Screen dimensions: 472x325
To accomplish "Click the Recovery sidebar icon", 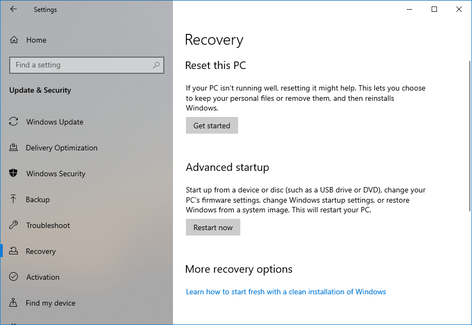I will point(13,251).
